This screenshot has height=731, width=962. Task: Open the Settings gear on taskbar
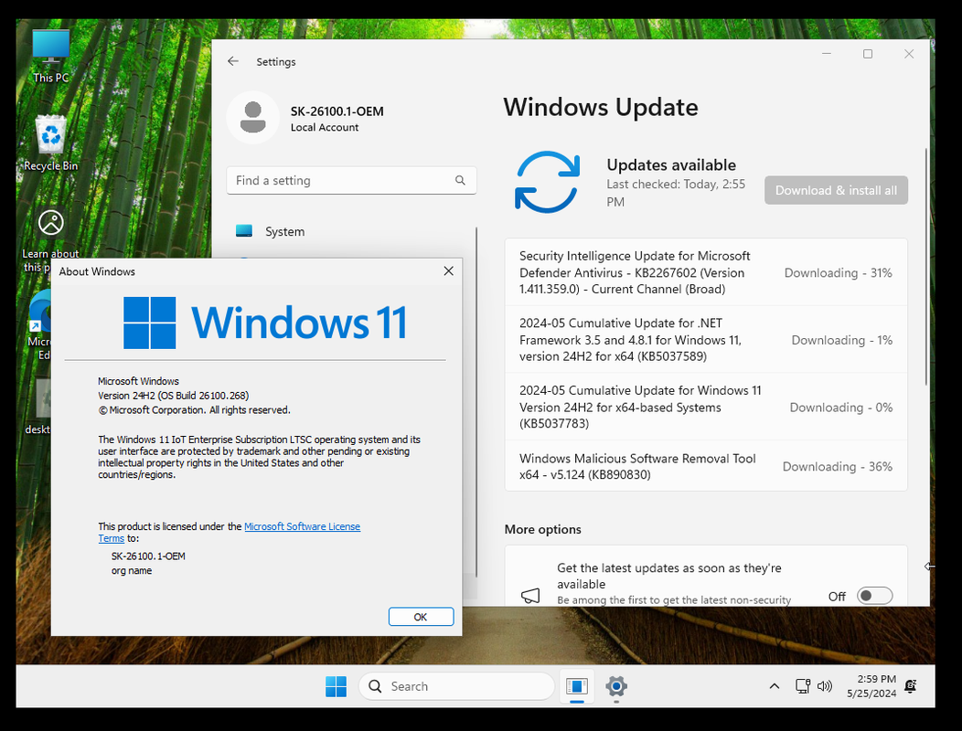616,686
